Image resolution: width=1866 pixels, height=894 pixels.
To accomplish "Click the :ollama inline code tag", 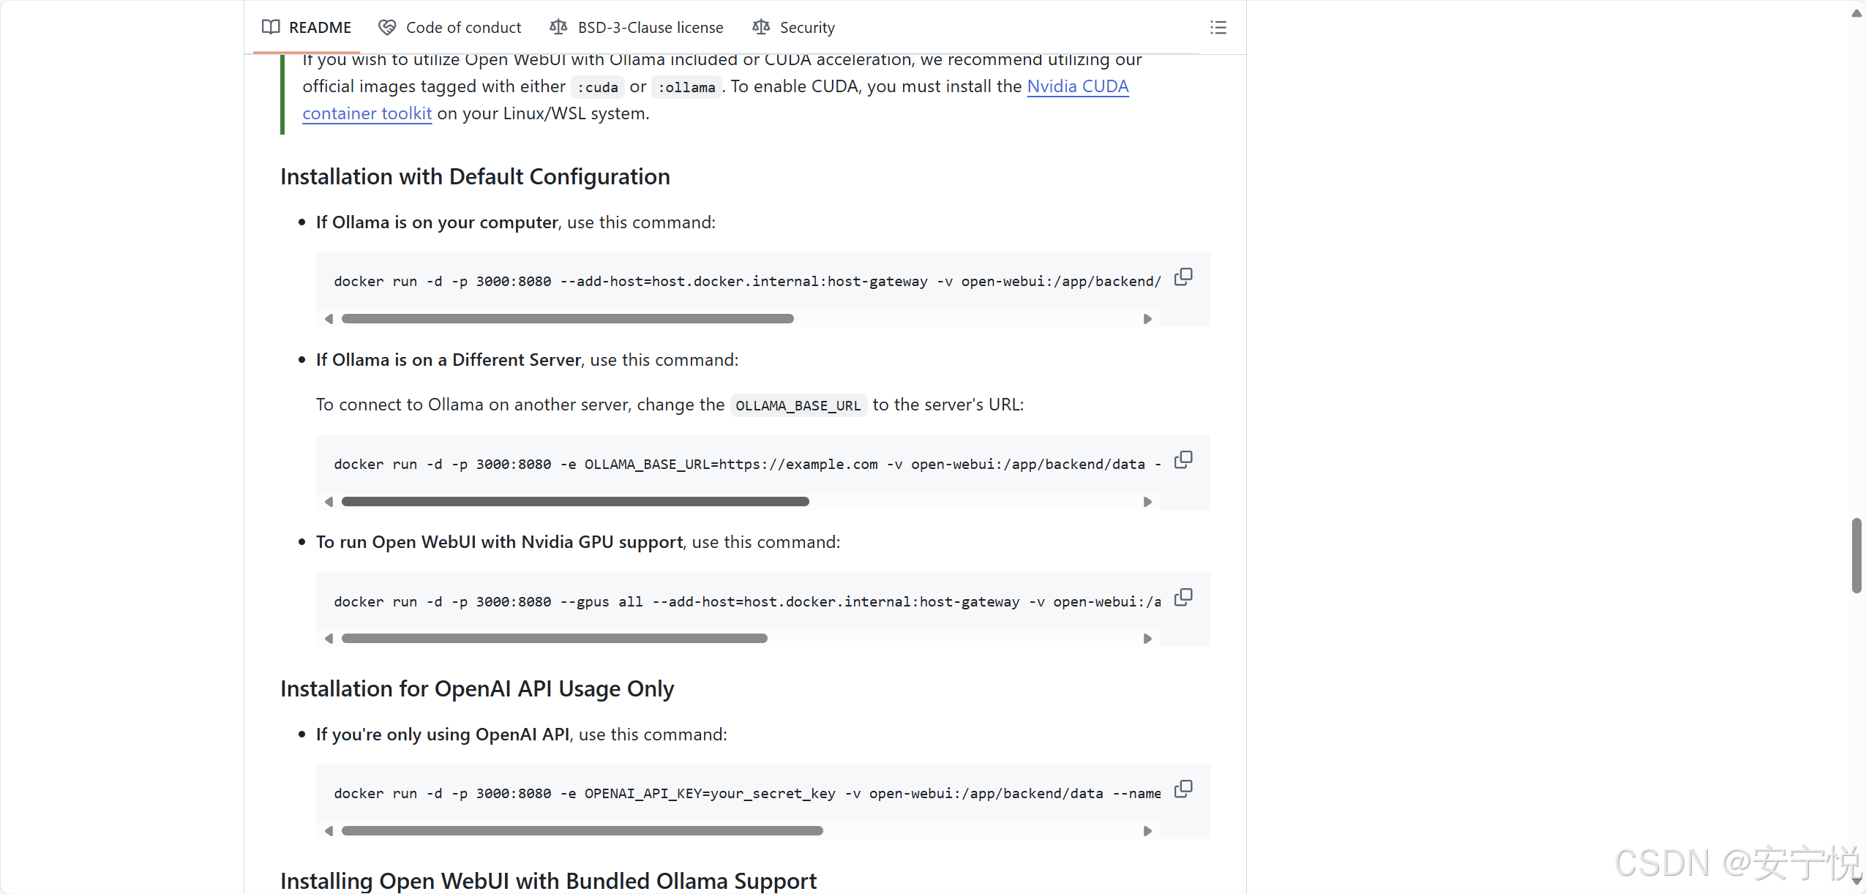I will (686, 87).
